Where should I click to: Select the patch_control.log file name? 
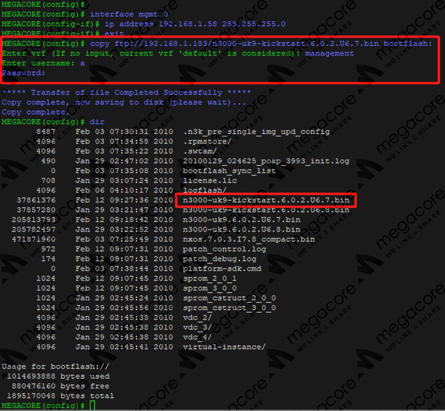coord(225,249)
